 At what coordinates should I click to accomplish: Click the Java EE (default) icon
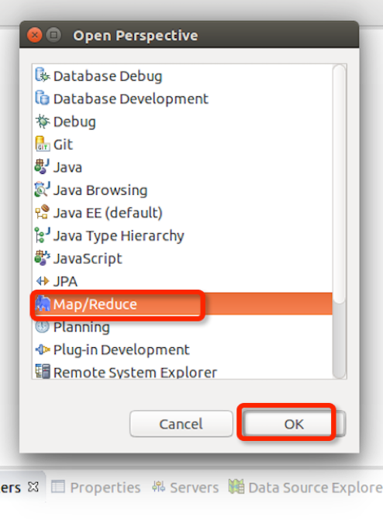[43, 212]
